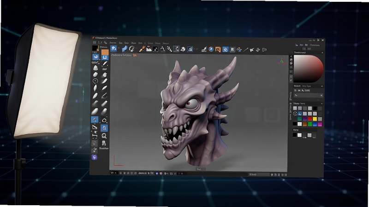The height and width of the screenshot is (207, 369).
Task: Click the orange material swatch in the toolbox
Action: tap(105, 52)
